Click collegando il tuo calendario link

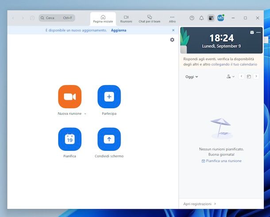point(234,64)
